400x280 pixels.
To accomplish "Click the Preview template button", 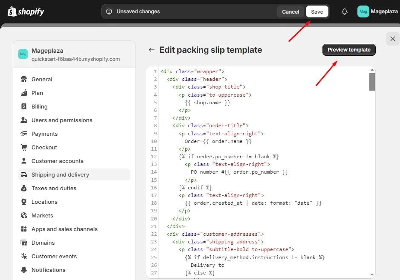I will pyautogui.click(x=348, y=50).
